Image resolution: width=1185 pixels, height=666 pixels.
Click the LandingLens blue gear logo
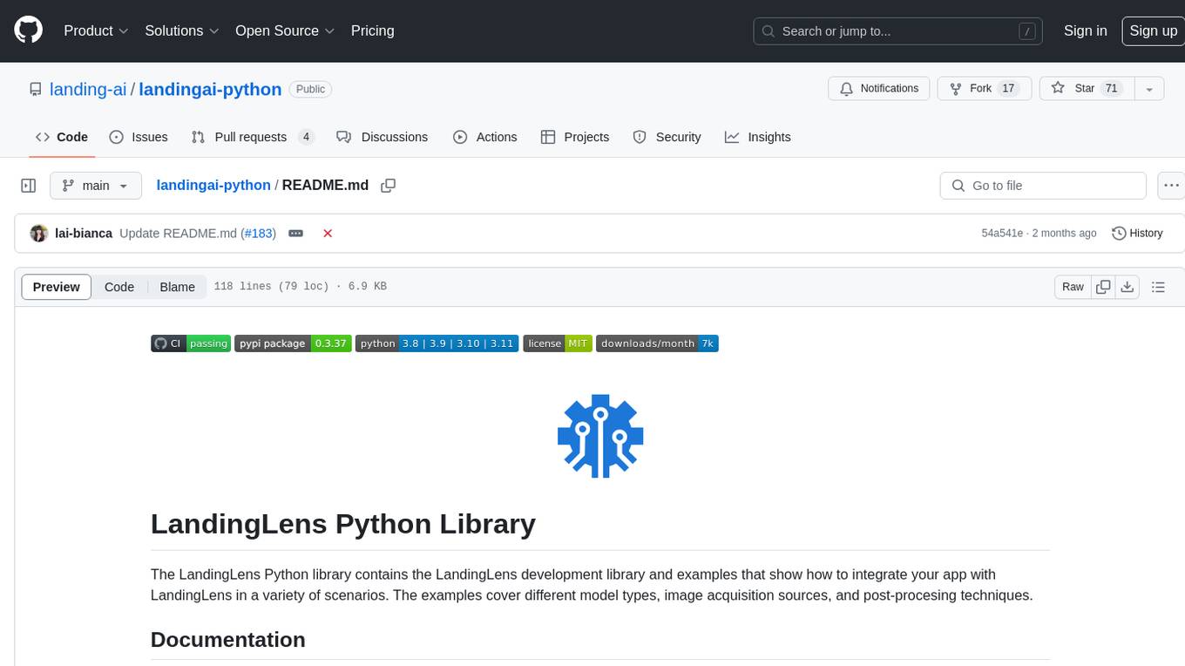[600, 435]
